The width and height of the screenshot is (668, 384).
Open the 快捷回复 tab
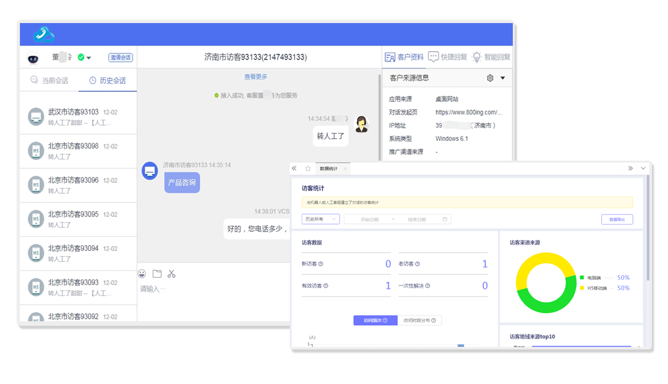pos(447,57)
